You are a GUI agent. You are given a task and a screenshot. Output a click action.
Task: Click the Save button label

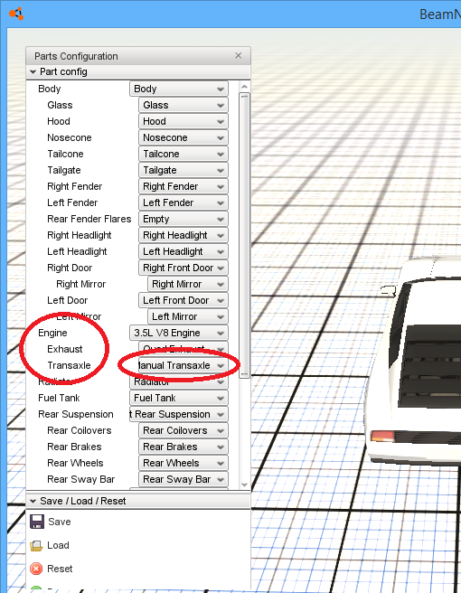(x=60, y=522)
